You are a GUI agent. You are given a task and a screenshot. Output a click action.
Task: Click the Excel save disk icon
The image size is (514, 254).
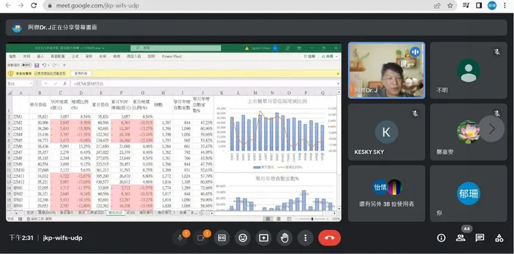pos(37,65)
